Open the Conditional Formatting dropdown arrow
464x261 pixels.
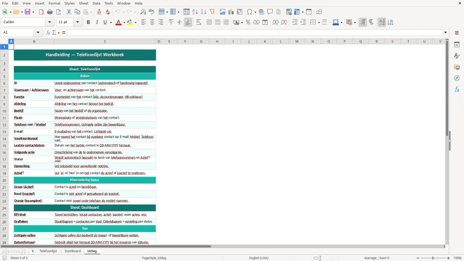(x=355, y=22)
